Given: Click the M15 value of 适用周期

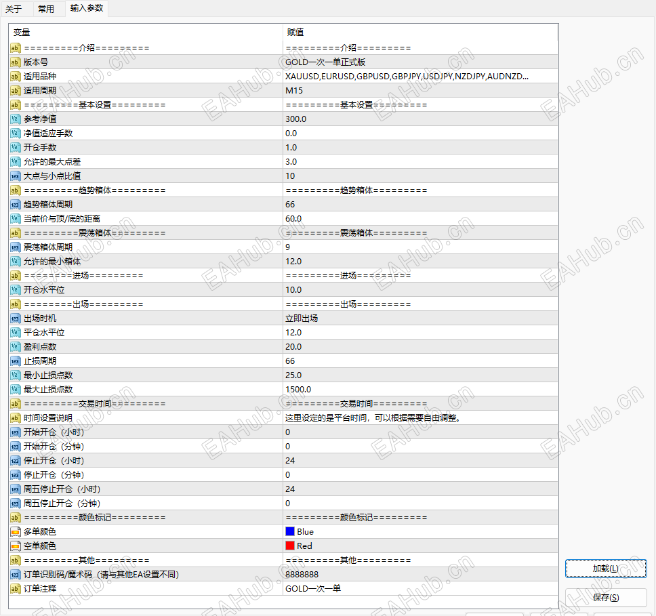Looking at the screenshot, I should click(x=293, y=90).
